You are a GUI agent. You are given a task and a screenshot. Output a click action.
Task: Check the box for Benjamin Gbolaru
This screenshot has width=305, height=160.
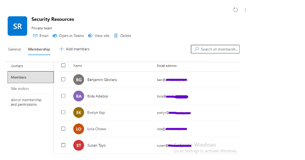[63, 79]
